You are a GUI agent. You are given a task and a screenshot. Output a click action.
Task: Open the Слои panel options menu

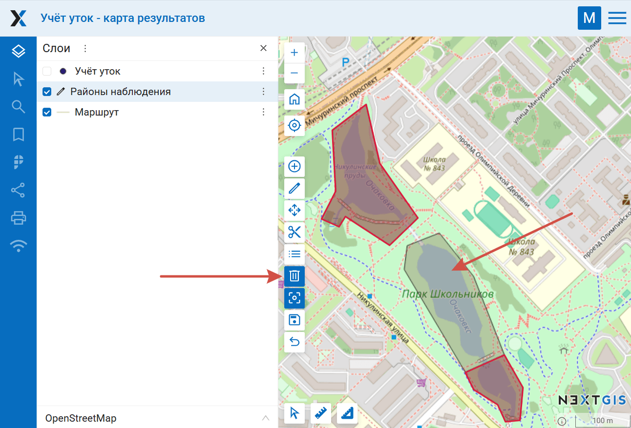85,48
